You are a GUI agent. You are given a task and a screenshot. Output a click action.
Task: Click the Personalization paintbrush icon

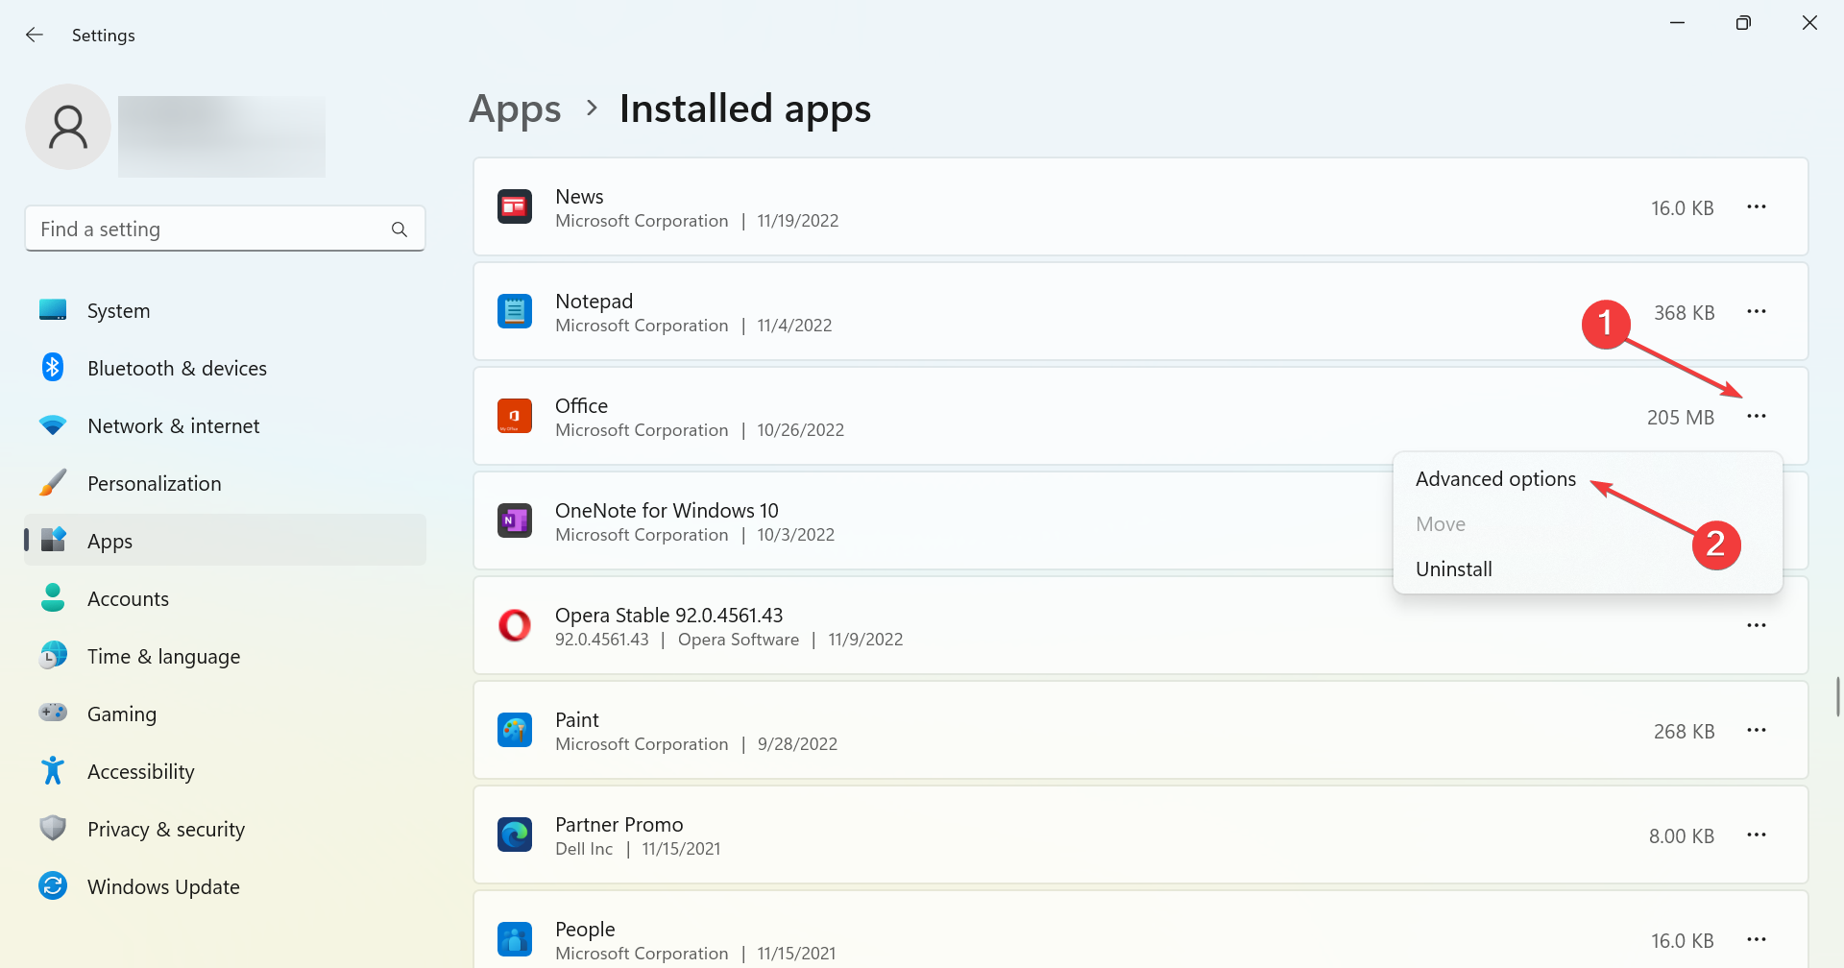[53, 482]
